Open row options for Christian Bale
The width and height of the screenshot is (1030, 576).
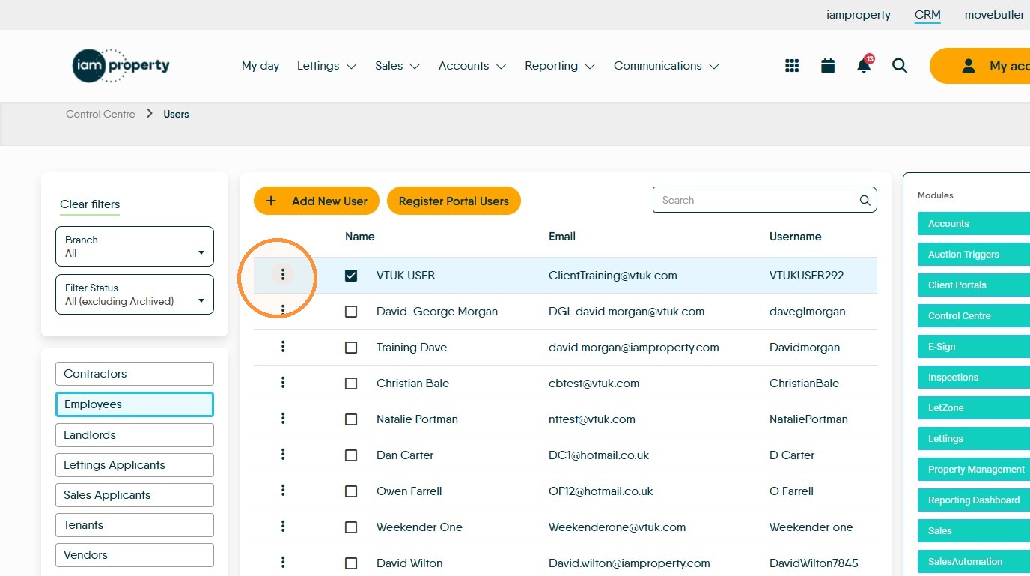[283, 382]
